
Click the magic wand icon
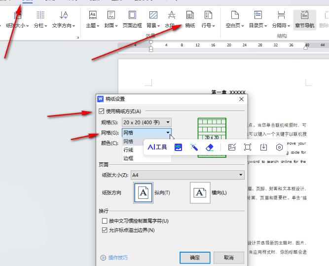[x=194, y=147]
